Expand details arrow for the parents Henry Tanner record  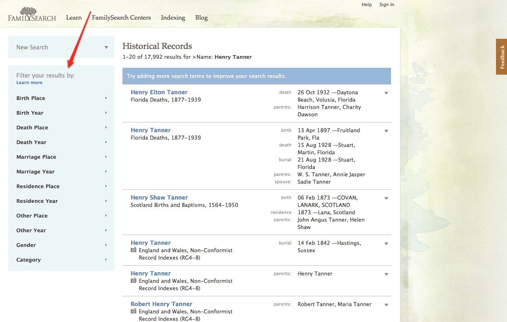pos(386,274)
